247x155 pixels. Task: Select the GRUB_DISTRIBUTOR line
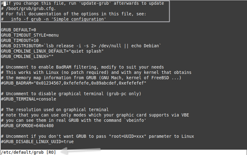pos(81,46)
